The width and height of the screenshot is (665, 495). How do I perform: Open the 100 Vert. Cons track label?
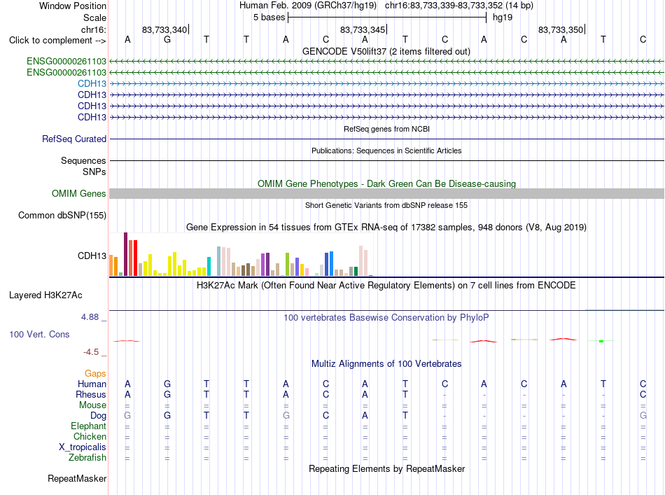(x=39, y=334)
